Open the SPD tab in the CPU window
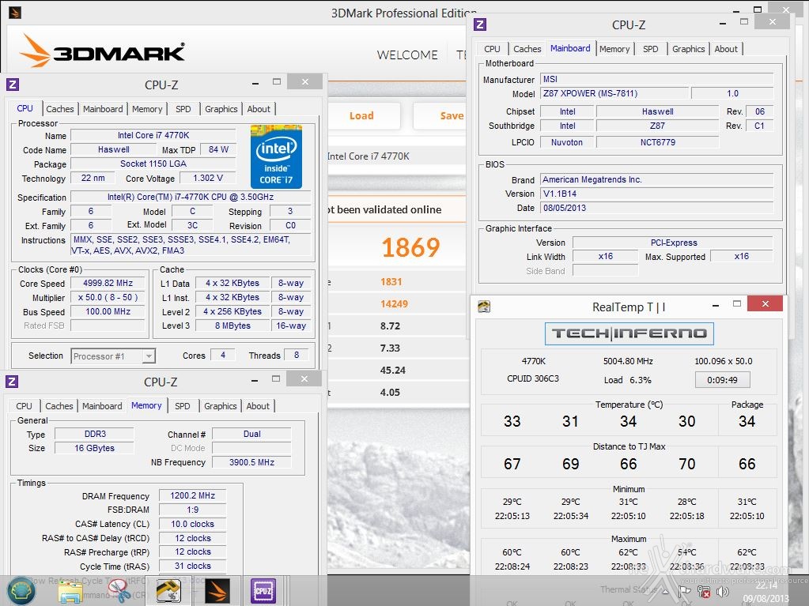This screenshot has width=809, height=606. point(183,109)
